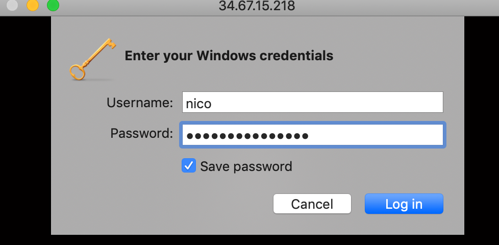Click the gray close window button
Screen dimensions: 499x245
click(x=13, y=6)
